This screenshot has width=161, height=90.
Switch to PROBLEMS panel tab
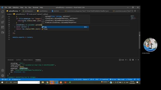11,60
